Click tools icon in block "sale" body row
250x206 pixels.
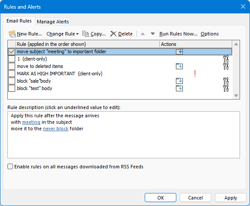point(226,81)
